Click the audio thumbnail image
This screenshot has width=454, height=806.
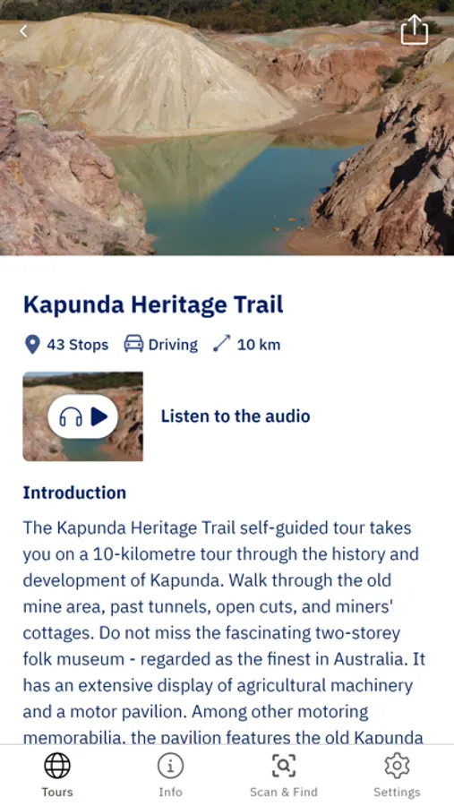coord(82,416)
